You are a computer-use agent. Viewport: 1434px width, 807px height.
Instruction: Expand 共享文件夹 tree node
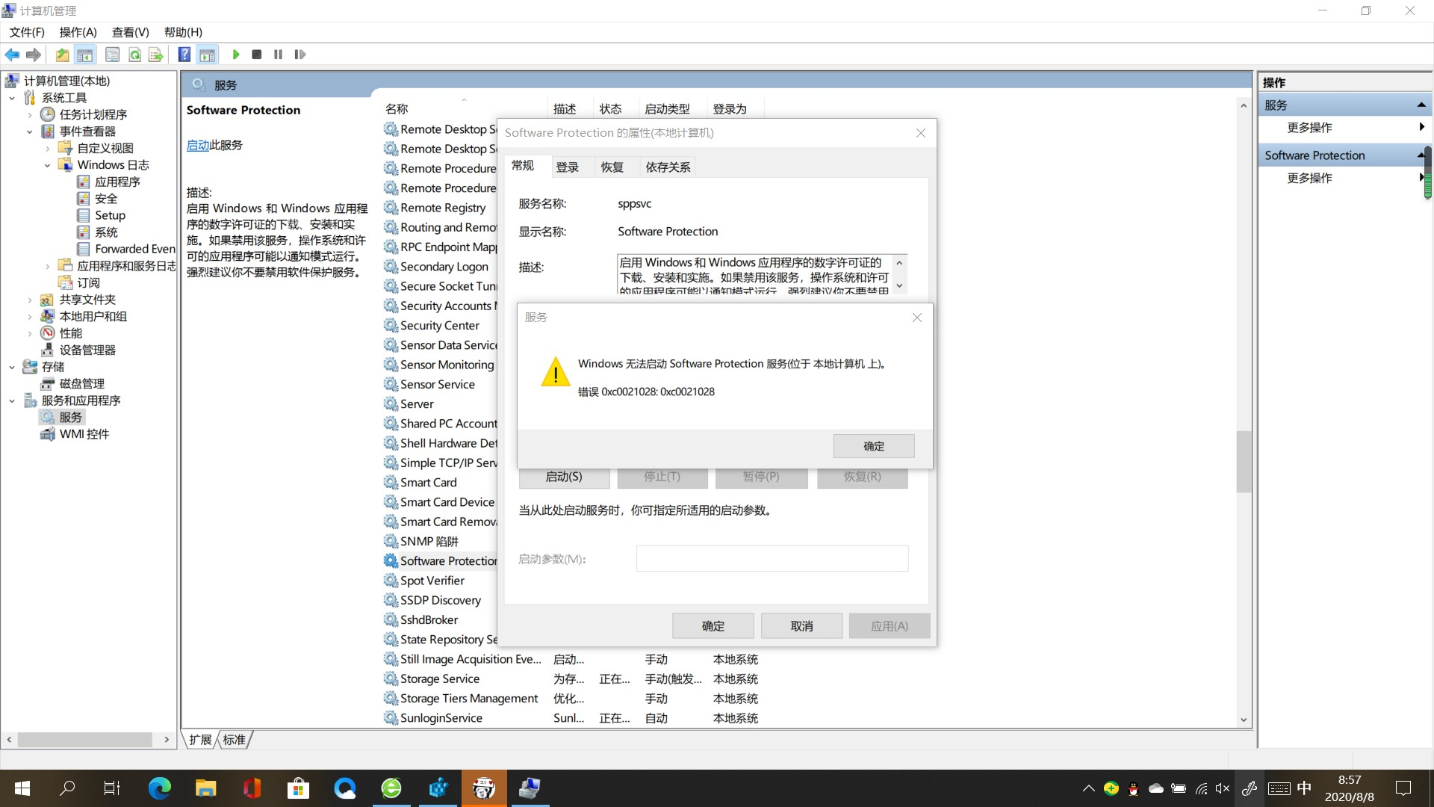click(x=30, y=300)
